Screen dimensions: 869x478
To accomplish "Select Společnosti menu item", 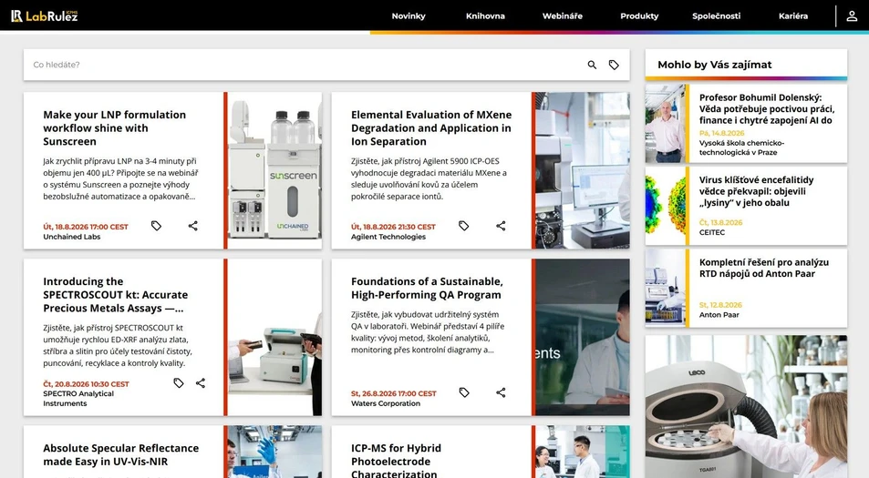I will click(716, 16).
